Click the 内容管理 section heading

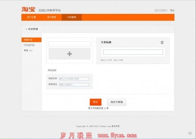33,29
